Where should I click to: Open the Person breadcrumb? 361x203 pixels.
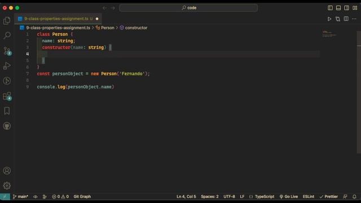pyautogui.click(x=107, y=28)
